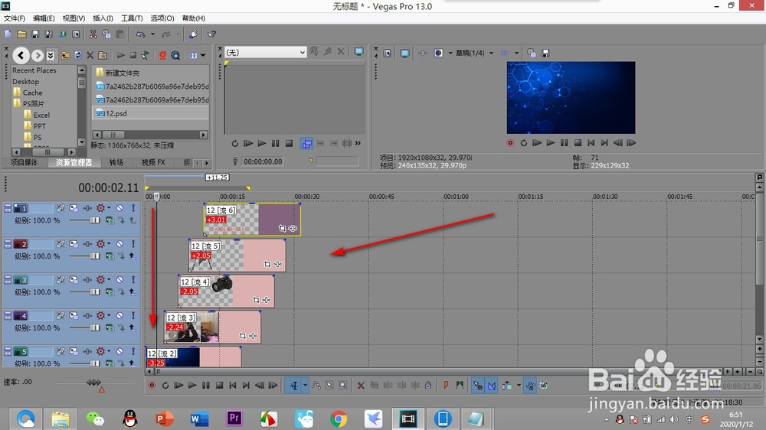Open track 5 motion icon
766x430 pixels.
(x=74, y=351)
